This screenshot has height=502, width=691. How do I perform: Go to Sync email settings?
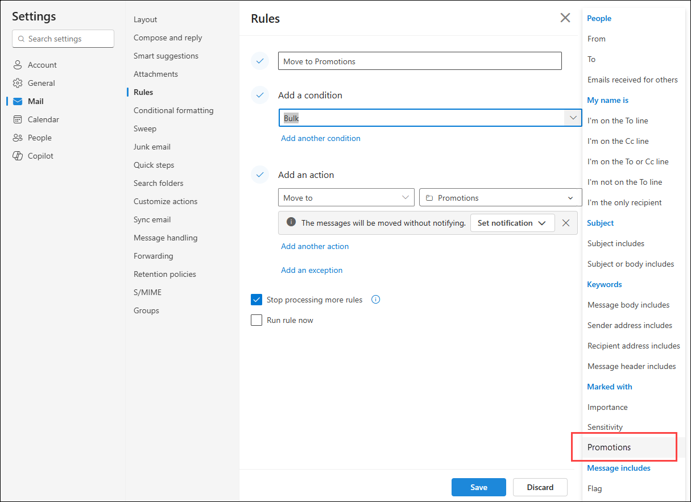click(152, 219)
